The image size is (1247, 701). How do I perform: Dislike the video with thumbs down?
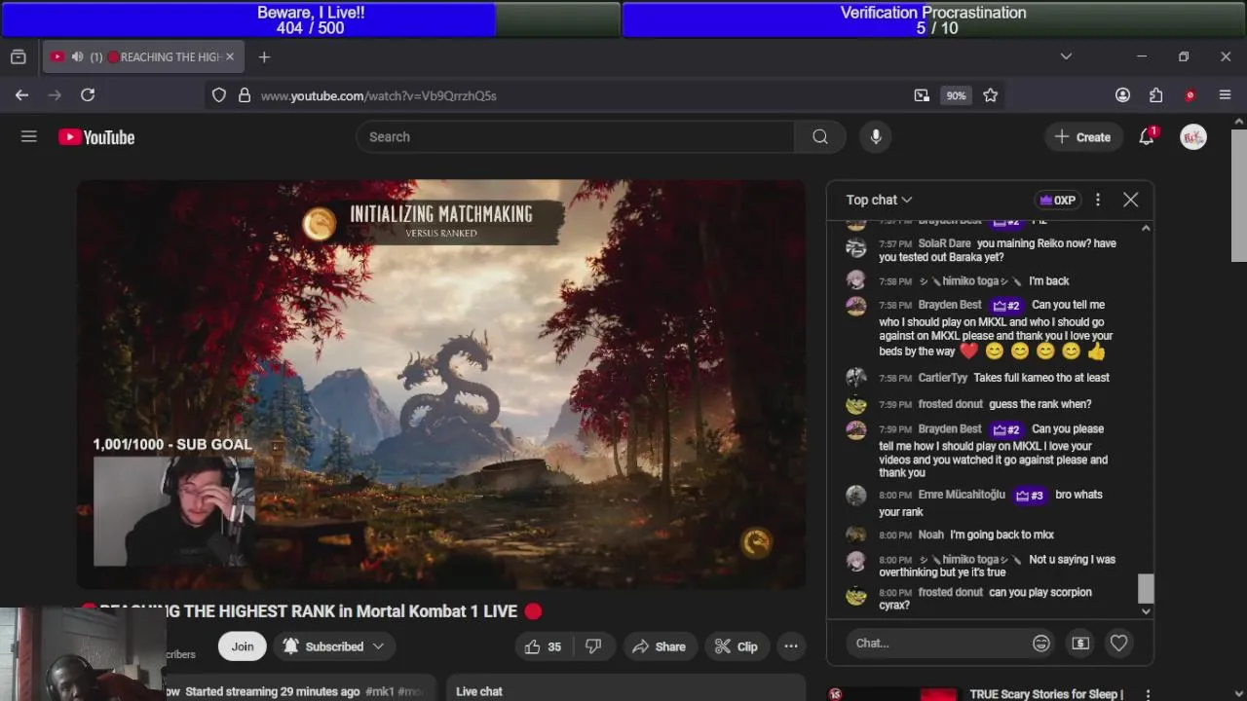pos(593,646)
